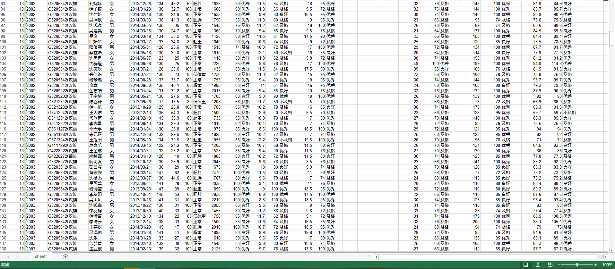Image resolution: width=615 pixels, height=269 pixels.
Task: Select date cell 2013/09/06
Action: tap(140, 102)
